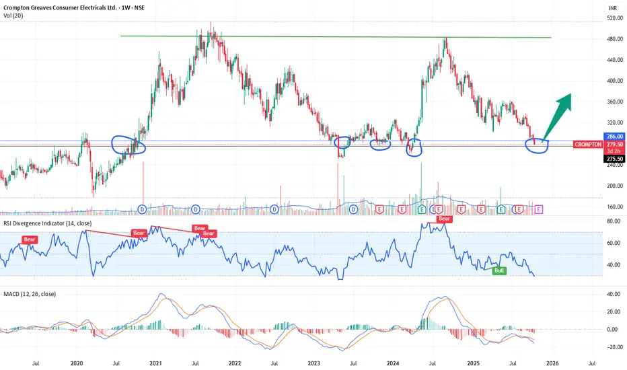This screenshot has width=627, height=370.
Task: Open the green earnings E marker in 2024
Action: point(422,209)
